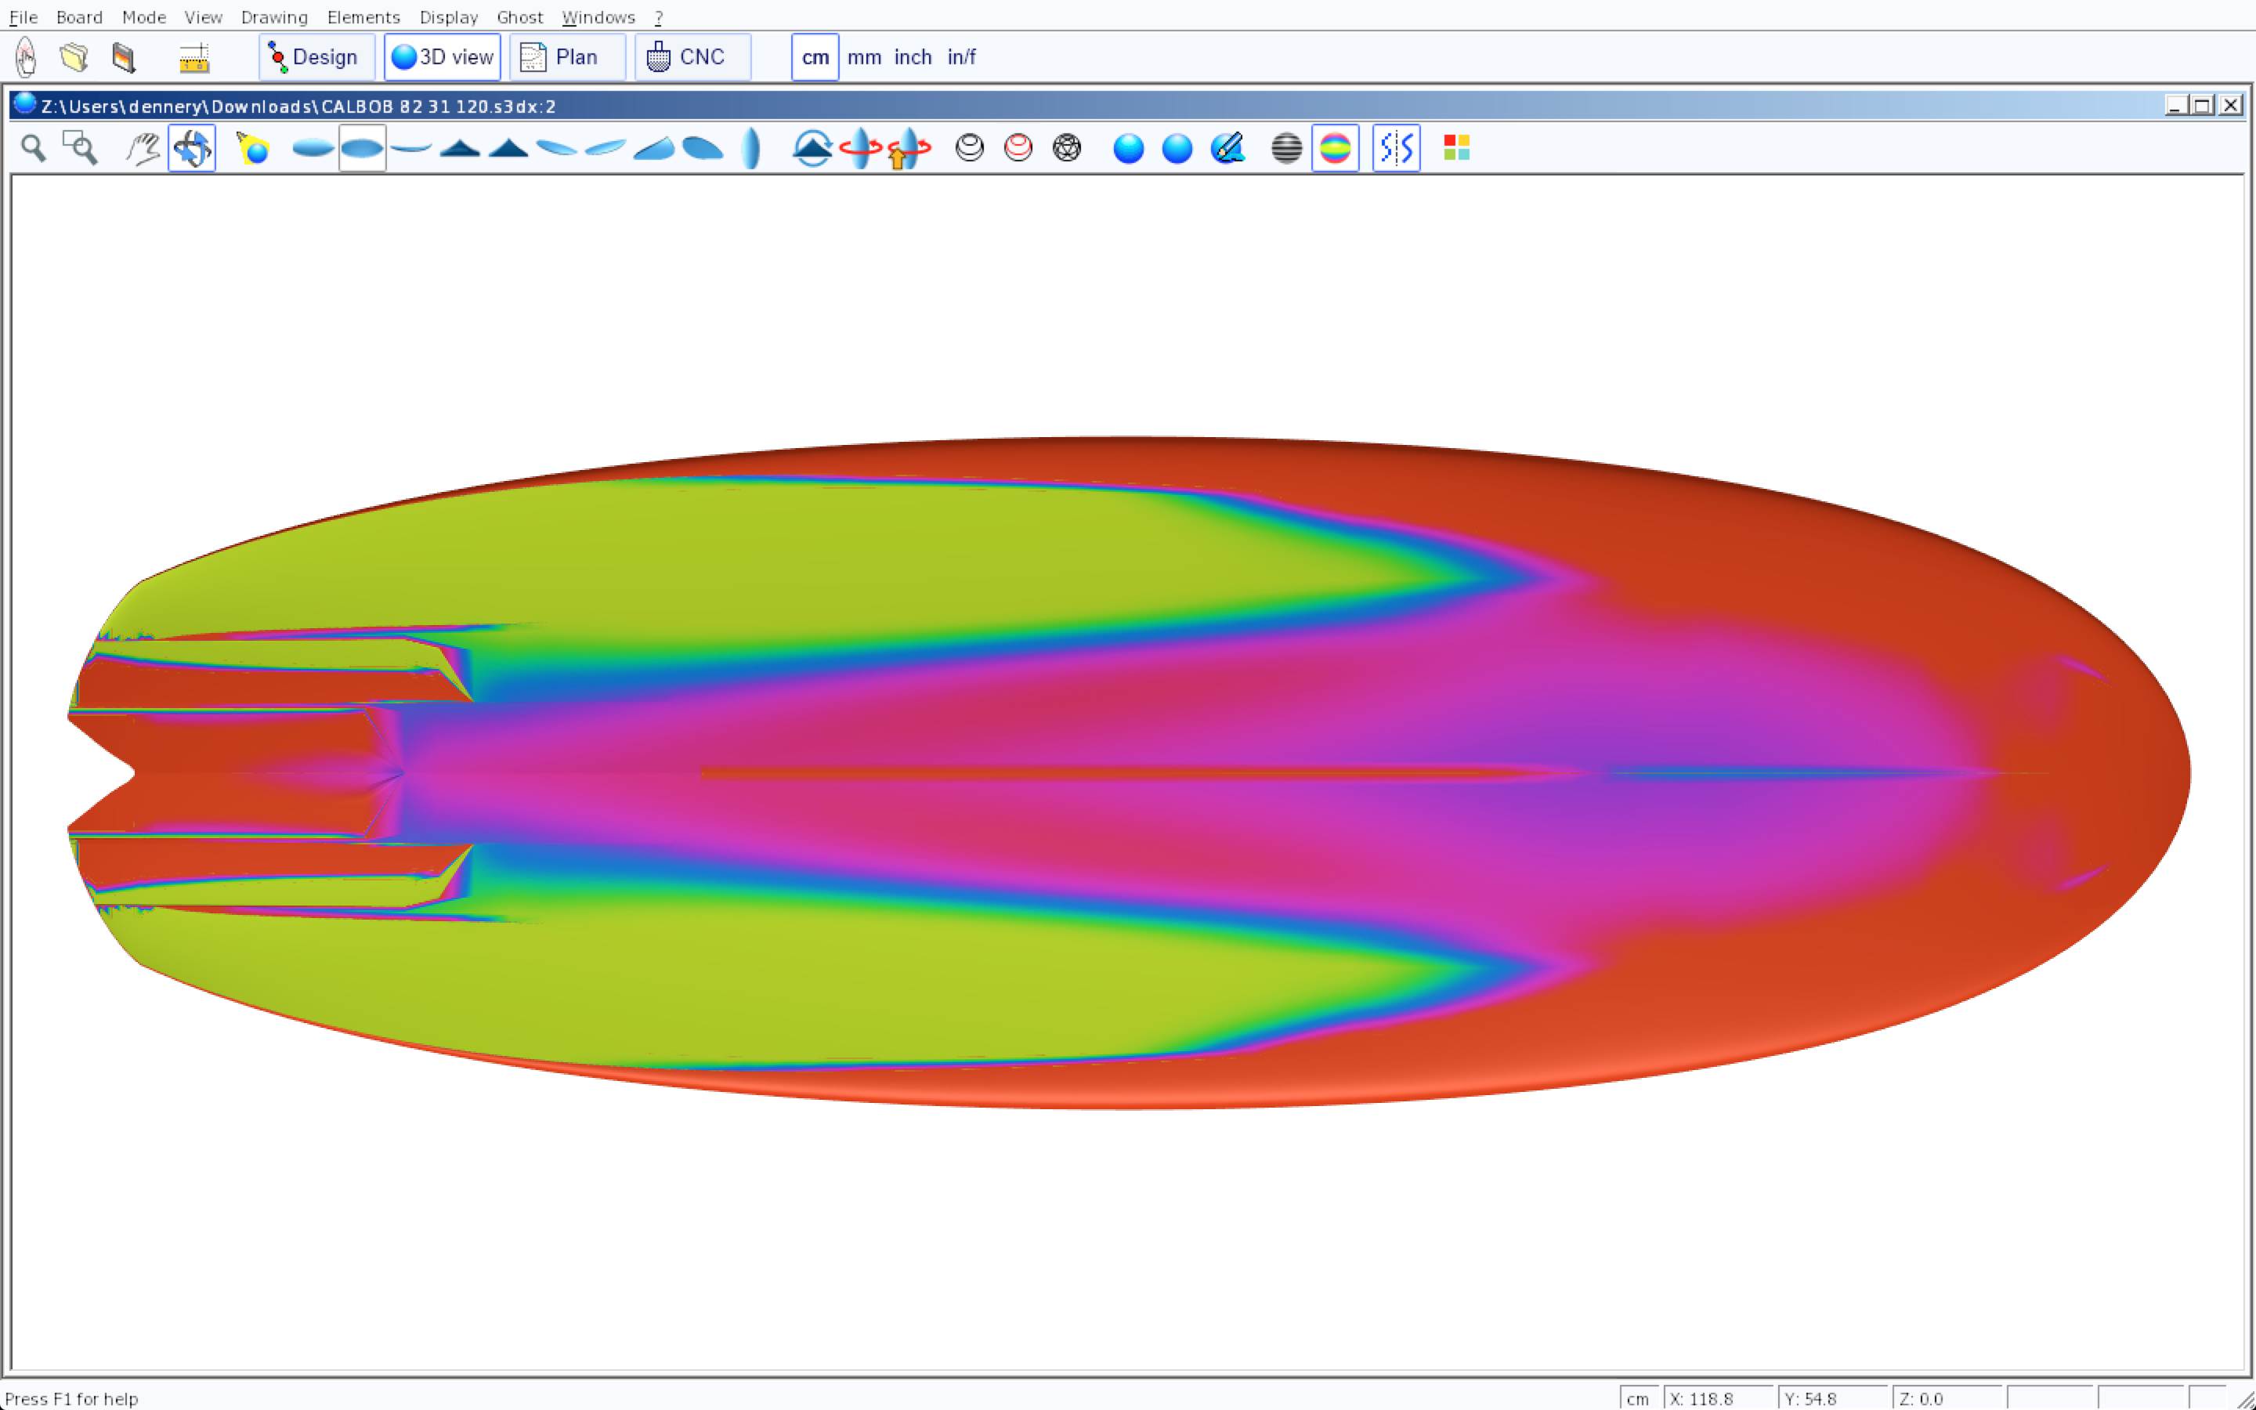
Task: Expand the Drawing menu
Action: tap(274, 18)
